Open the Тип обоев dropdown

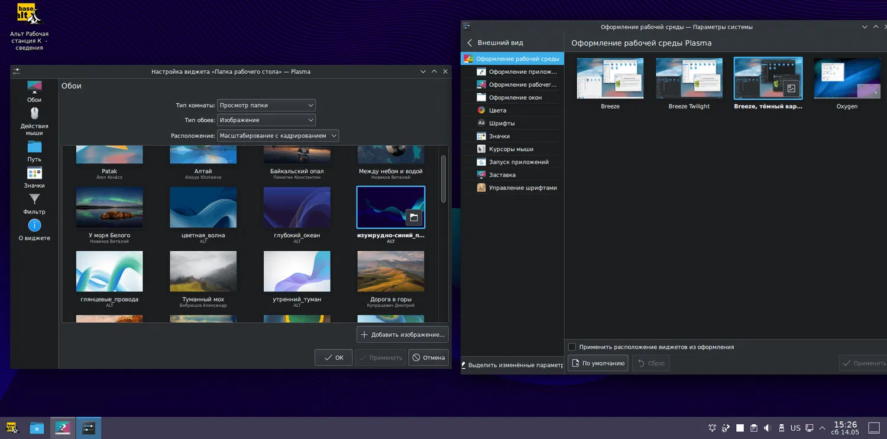(266, 120)
